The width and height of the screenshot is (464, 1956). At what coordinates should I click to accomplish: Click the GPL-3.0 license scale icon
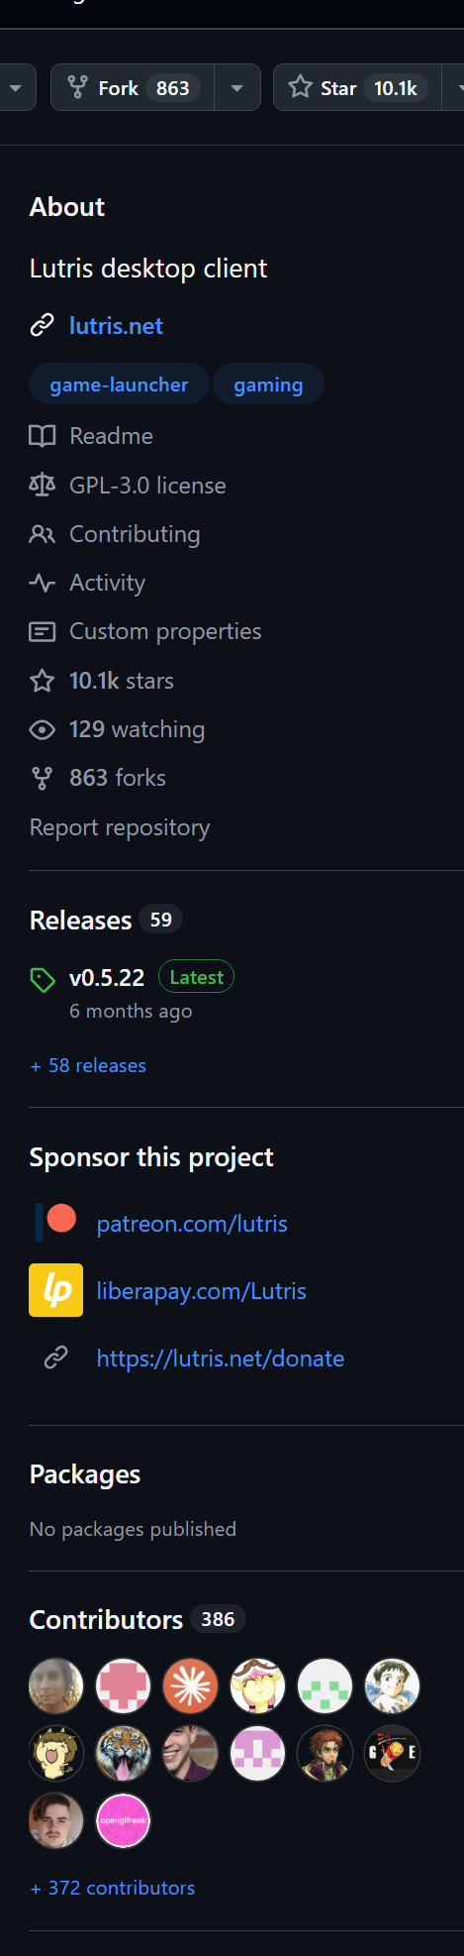(43, 486)
